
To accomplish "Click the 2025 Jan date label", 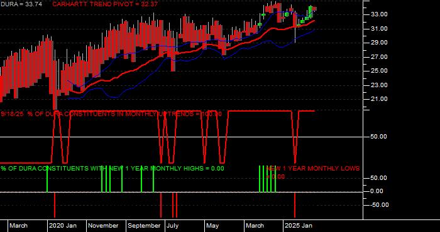I will (299, 226).
